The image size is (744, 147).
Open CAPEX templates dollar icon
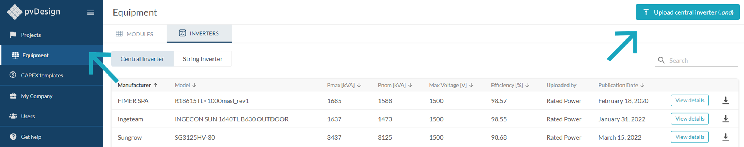click(13, 75)
